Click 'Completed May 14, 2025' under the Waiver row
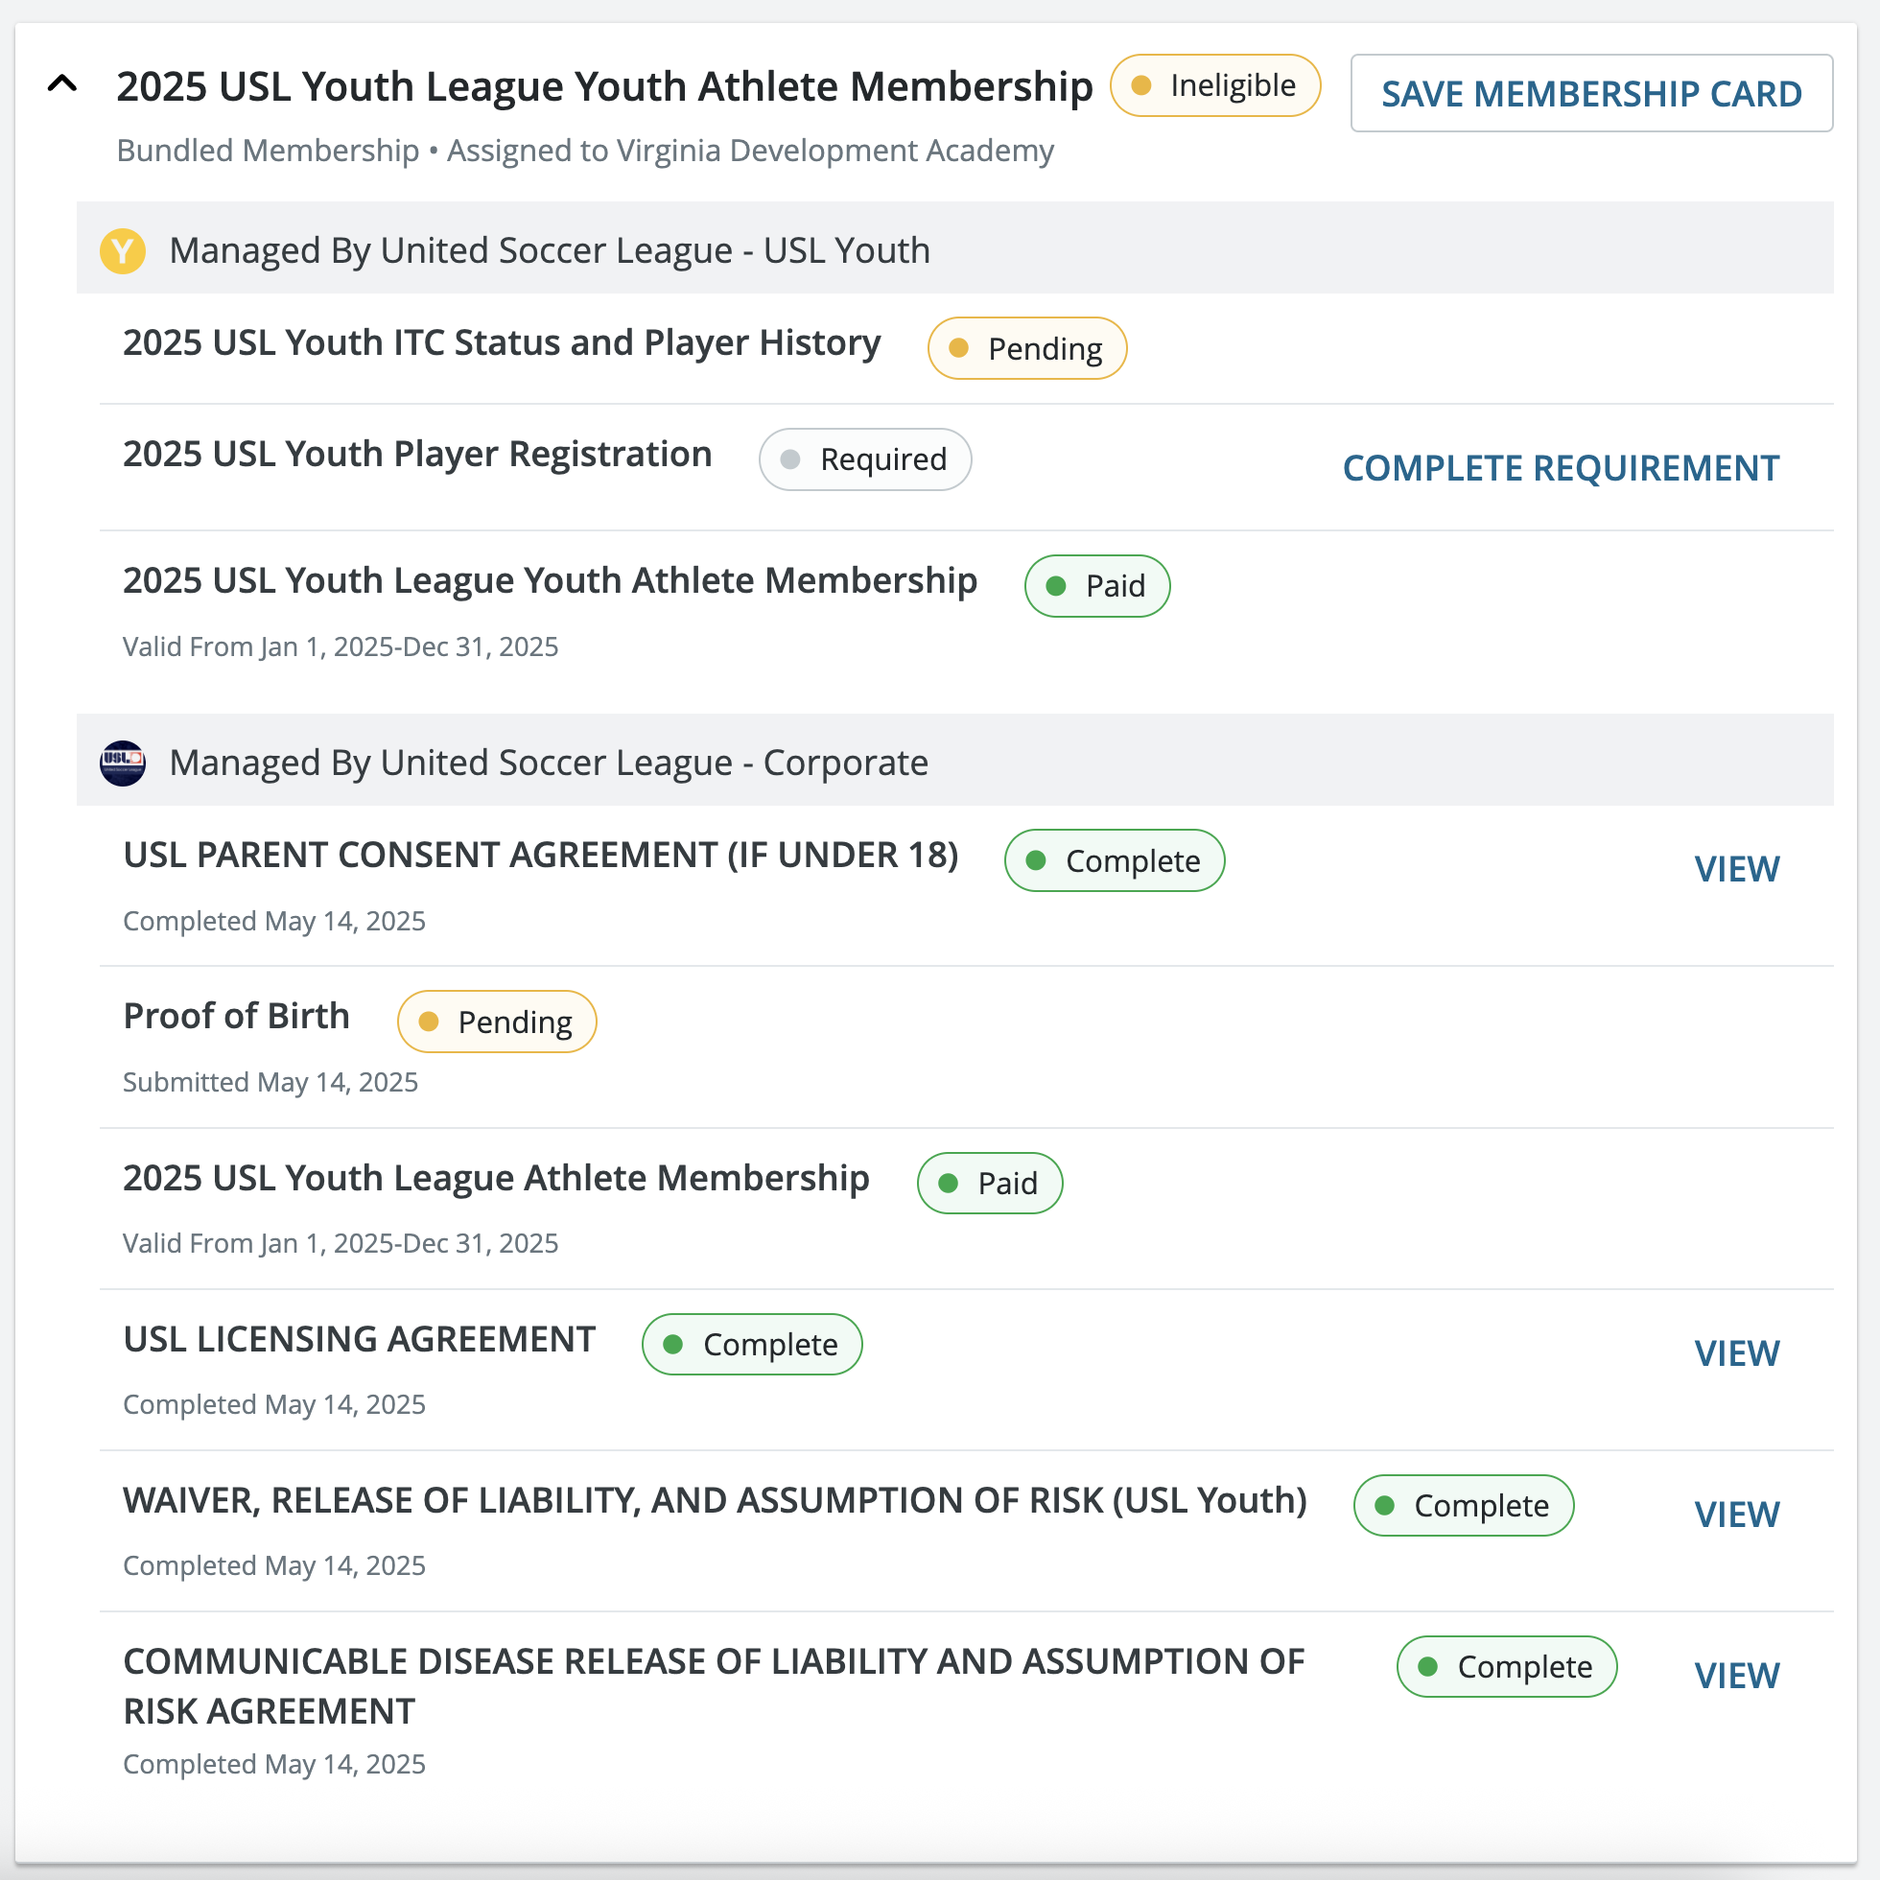This screenshot has height=1880, width=1880. click(x=274, y=1565)
